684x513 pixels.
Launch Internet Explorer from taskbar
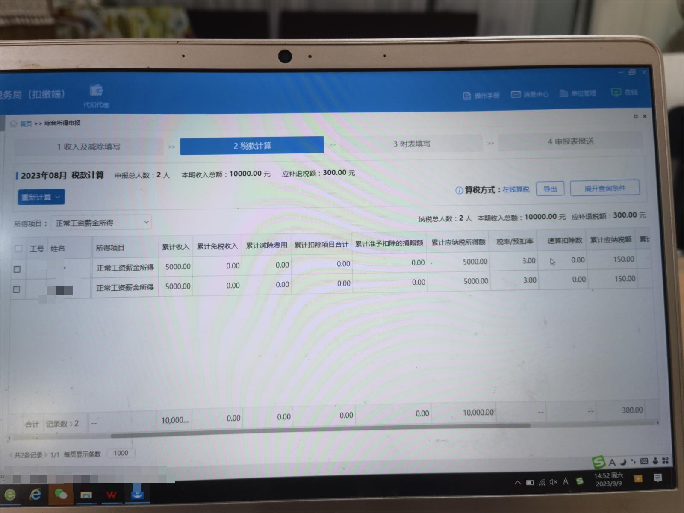[35, 495]
